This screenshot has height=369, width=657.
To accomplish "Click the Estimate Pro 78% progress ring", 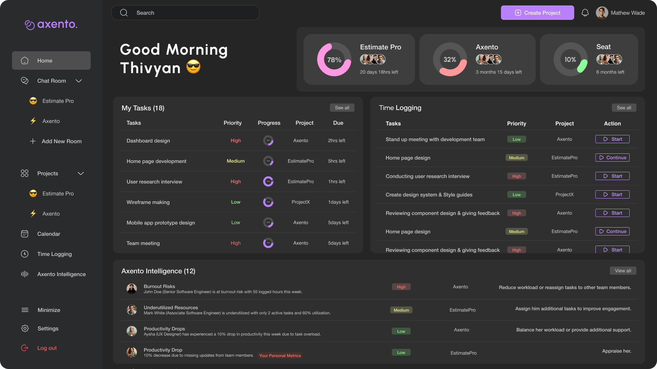I will 334,59.
